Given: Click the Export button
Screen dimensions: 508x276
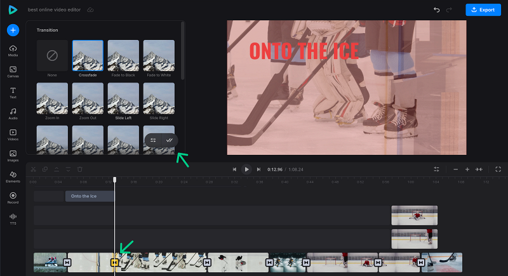Looking at the screenshot, I should click(x=483, y=10).
